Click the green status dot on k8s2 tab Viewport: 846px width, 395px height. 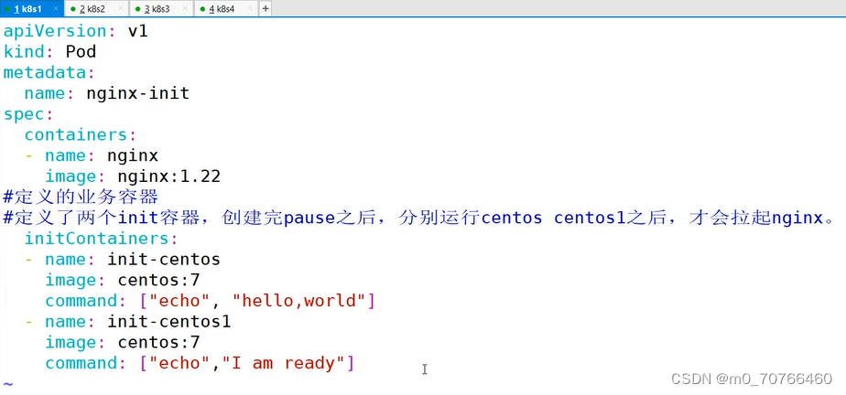click(x=73, y=8)
